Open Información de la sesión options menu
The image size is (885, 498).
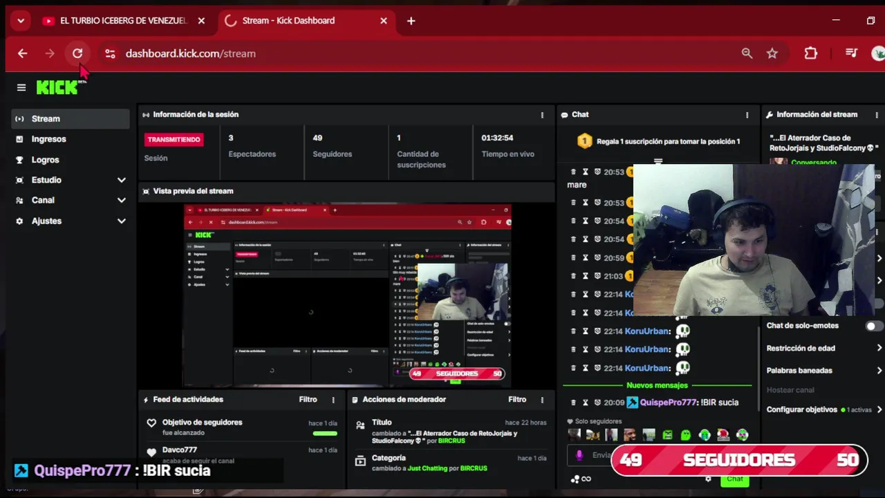tap(542, 115)
